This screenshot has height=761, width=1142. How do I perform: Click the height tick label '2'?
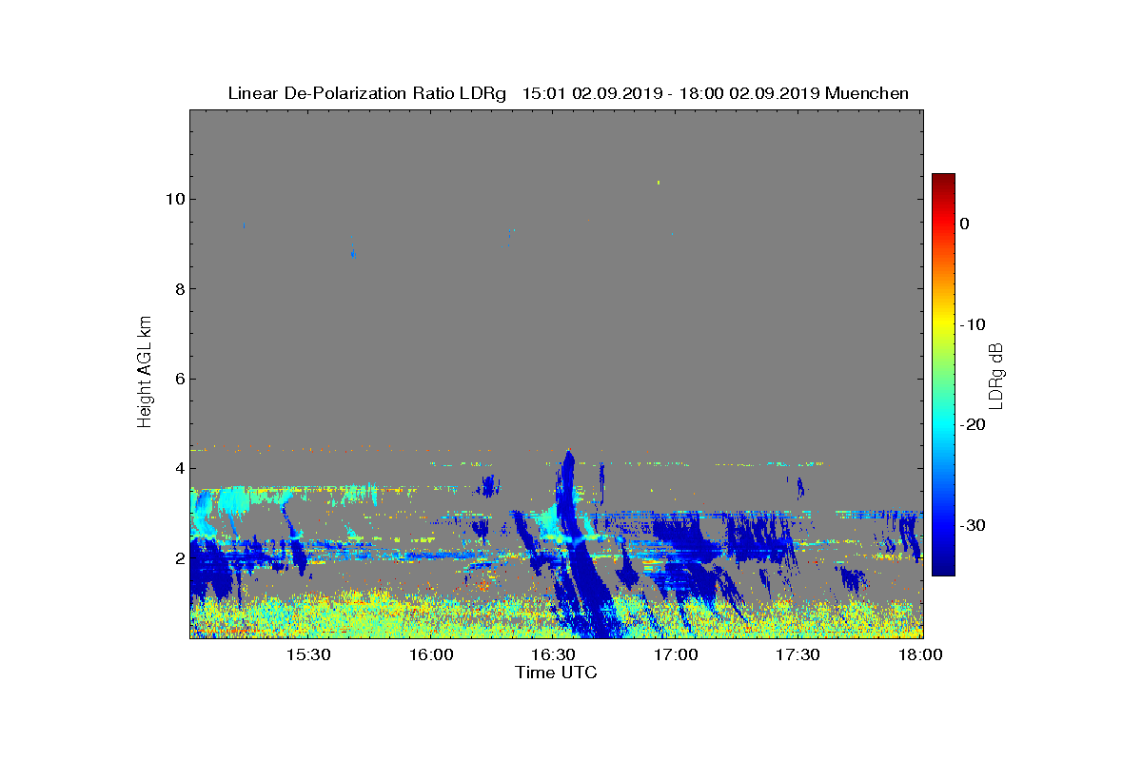point(178,558)
